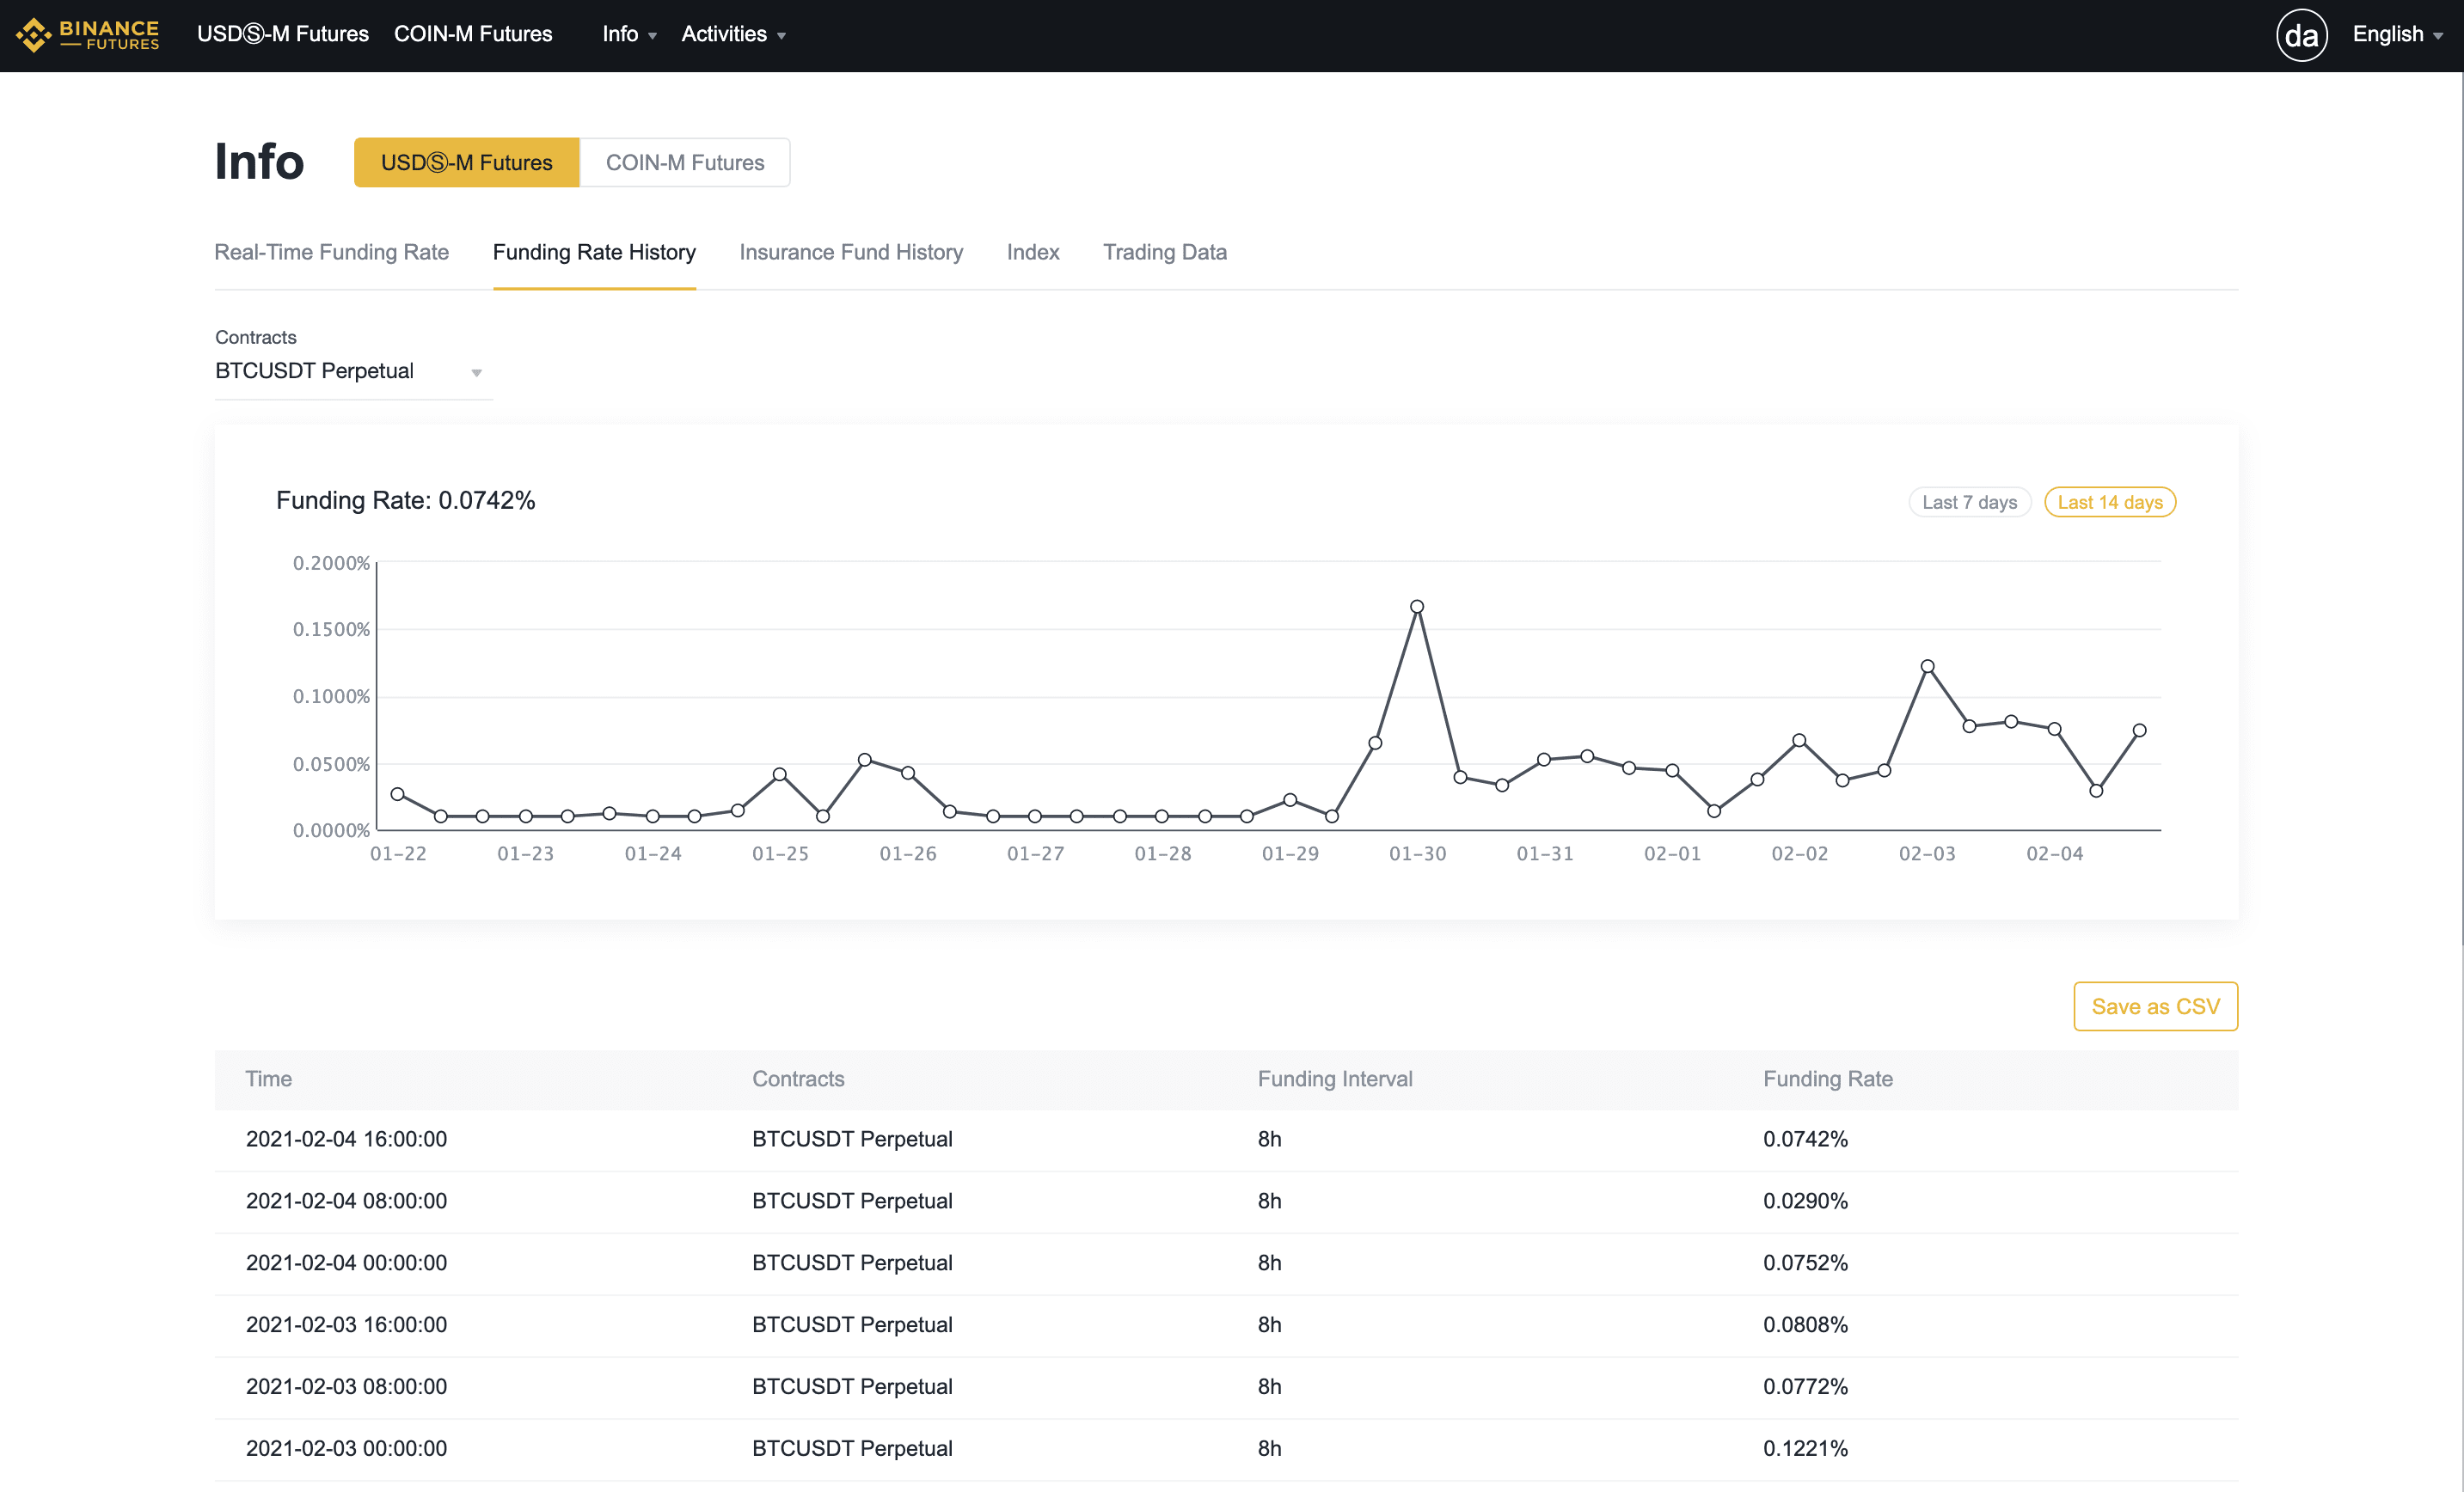Click the 0.0742% funding rate table cell
2464x1492 pixels.
point(1805,1139)
